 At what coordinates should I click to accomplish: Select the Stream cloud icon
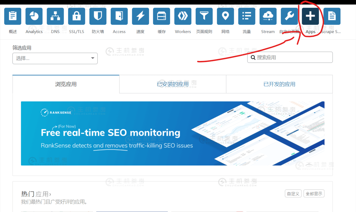pyautogui.click(x=268, y=16)
